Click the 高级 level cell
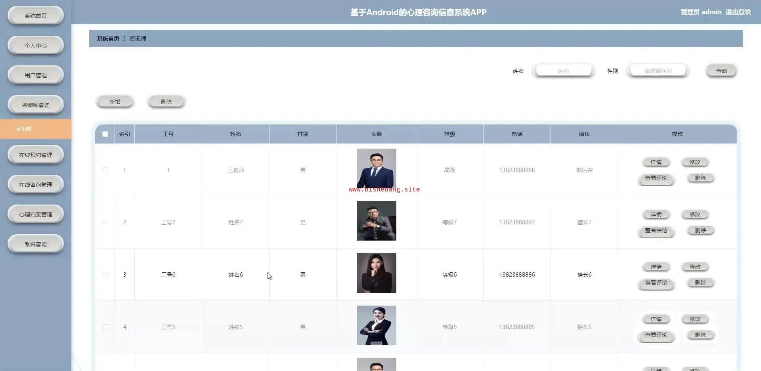This screenshot has width=761, height=371. coord(449,170)
